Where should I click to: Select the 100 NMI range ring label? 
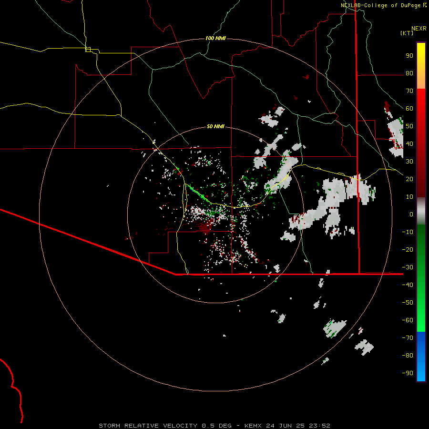(215, 38)
